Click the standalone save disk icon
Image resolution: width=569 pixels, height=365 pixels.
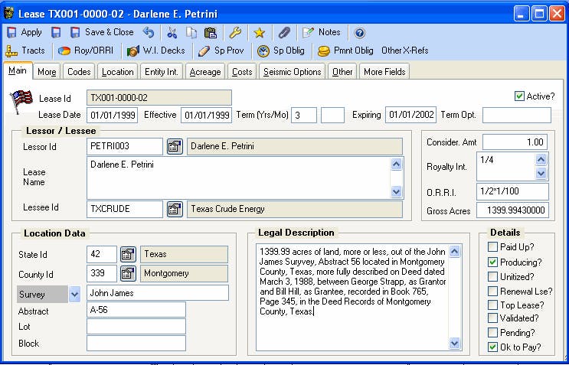55,33
